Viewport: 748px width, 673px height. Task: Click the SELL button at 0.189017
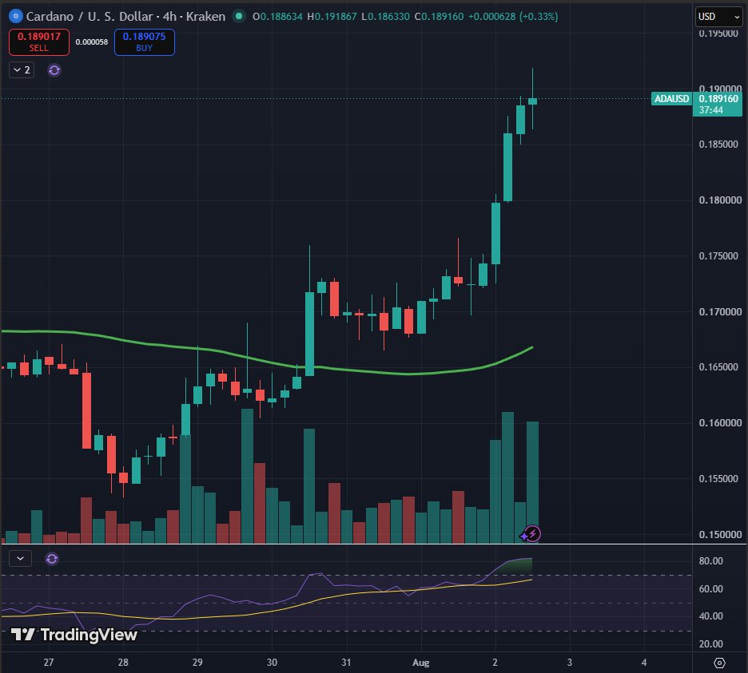pos(39,42)
